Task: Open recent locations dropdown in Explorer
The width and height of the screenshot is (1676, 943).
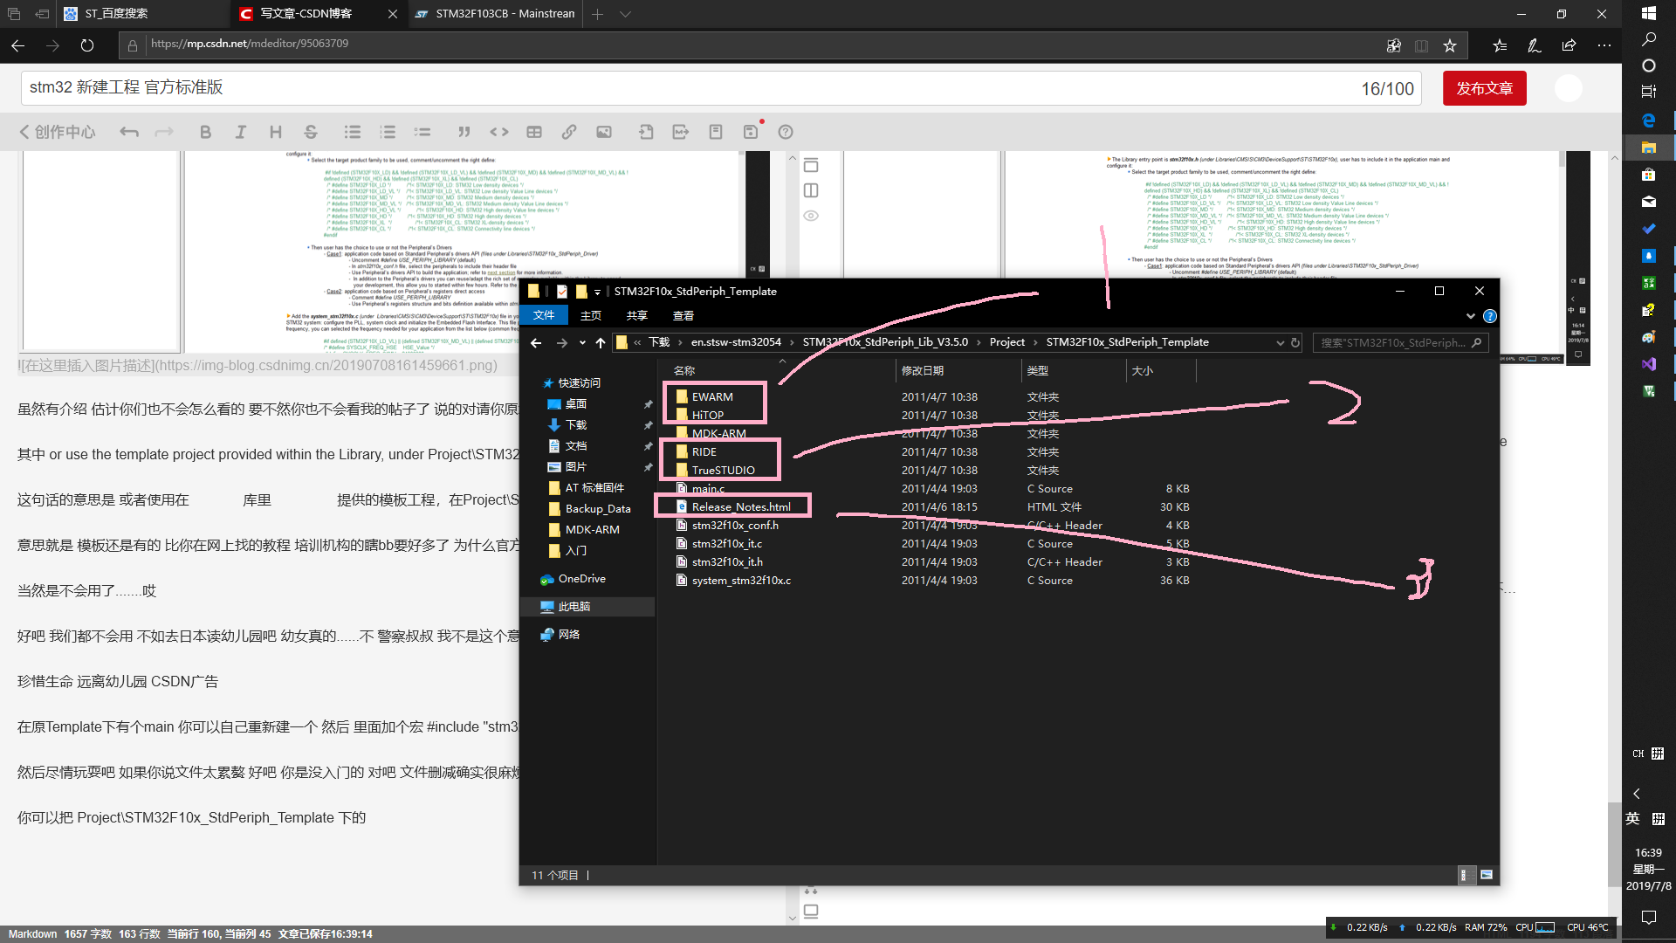Action: [582, 343]
